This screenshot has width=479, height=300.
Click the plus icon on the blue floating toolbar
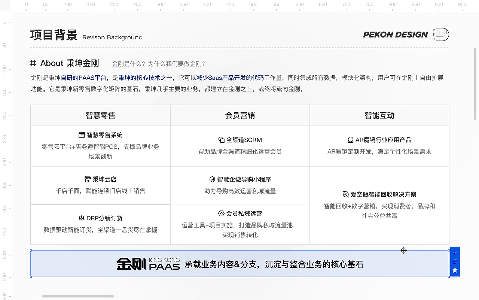(455, 253)
